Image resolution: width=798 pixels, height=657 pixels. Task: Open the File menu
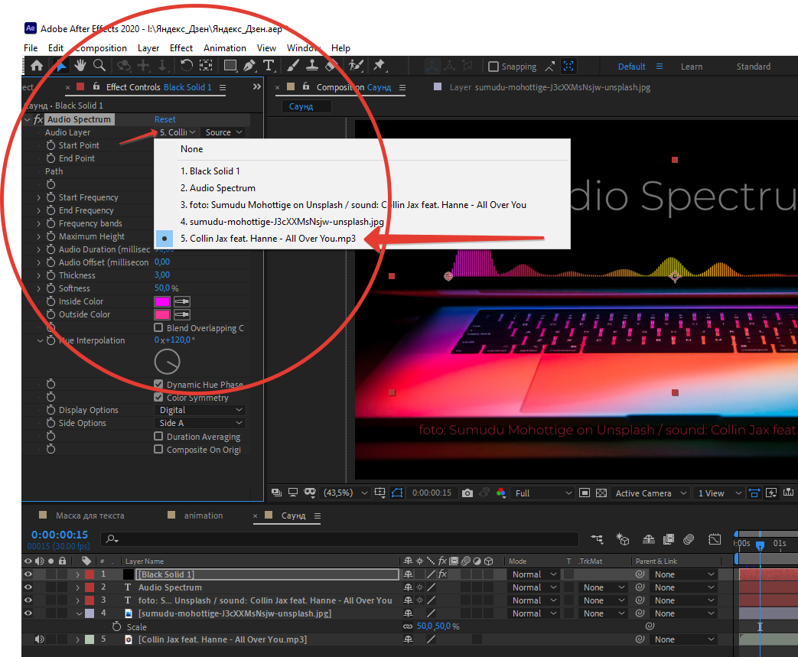coord(31,48)
